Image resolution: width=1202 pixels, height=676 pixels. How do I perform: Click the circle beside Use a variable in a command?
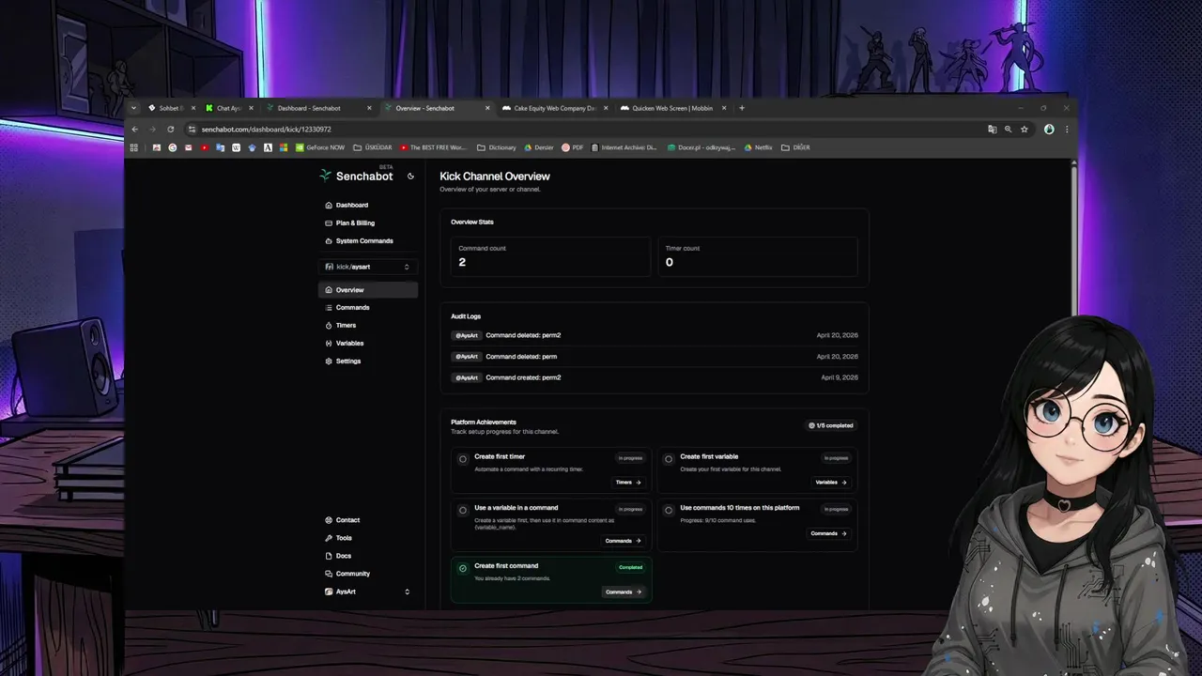click(463, 511)
